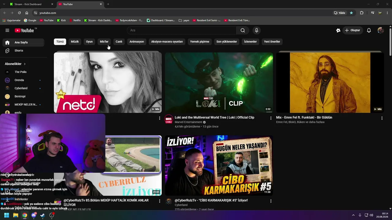Open OBS Studio from the taskbar
The height and width of the screenshot is (220, 392).
(x=52, y=215)
